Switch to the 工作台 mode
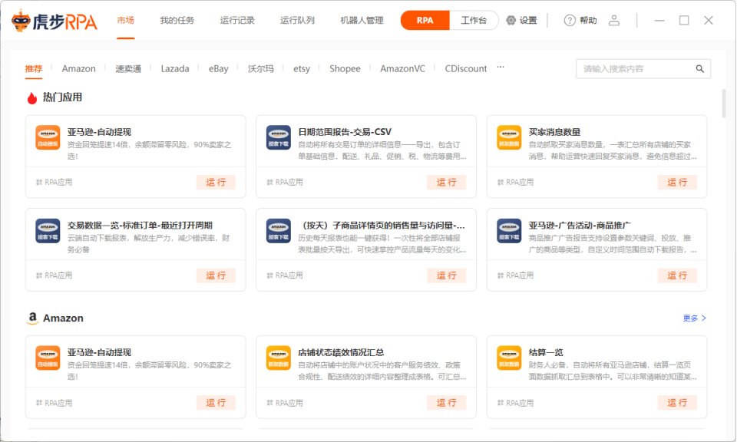 (x=474, y=20)
